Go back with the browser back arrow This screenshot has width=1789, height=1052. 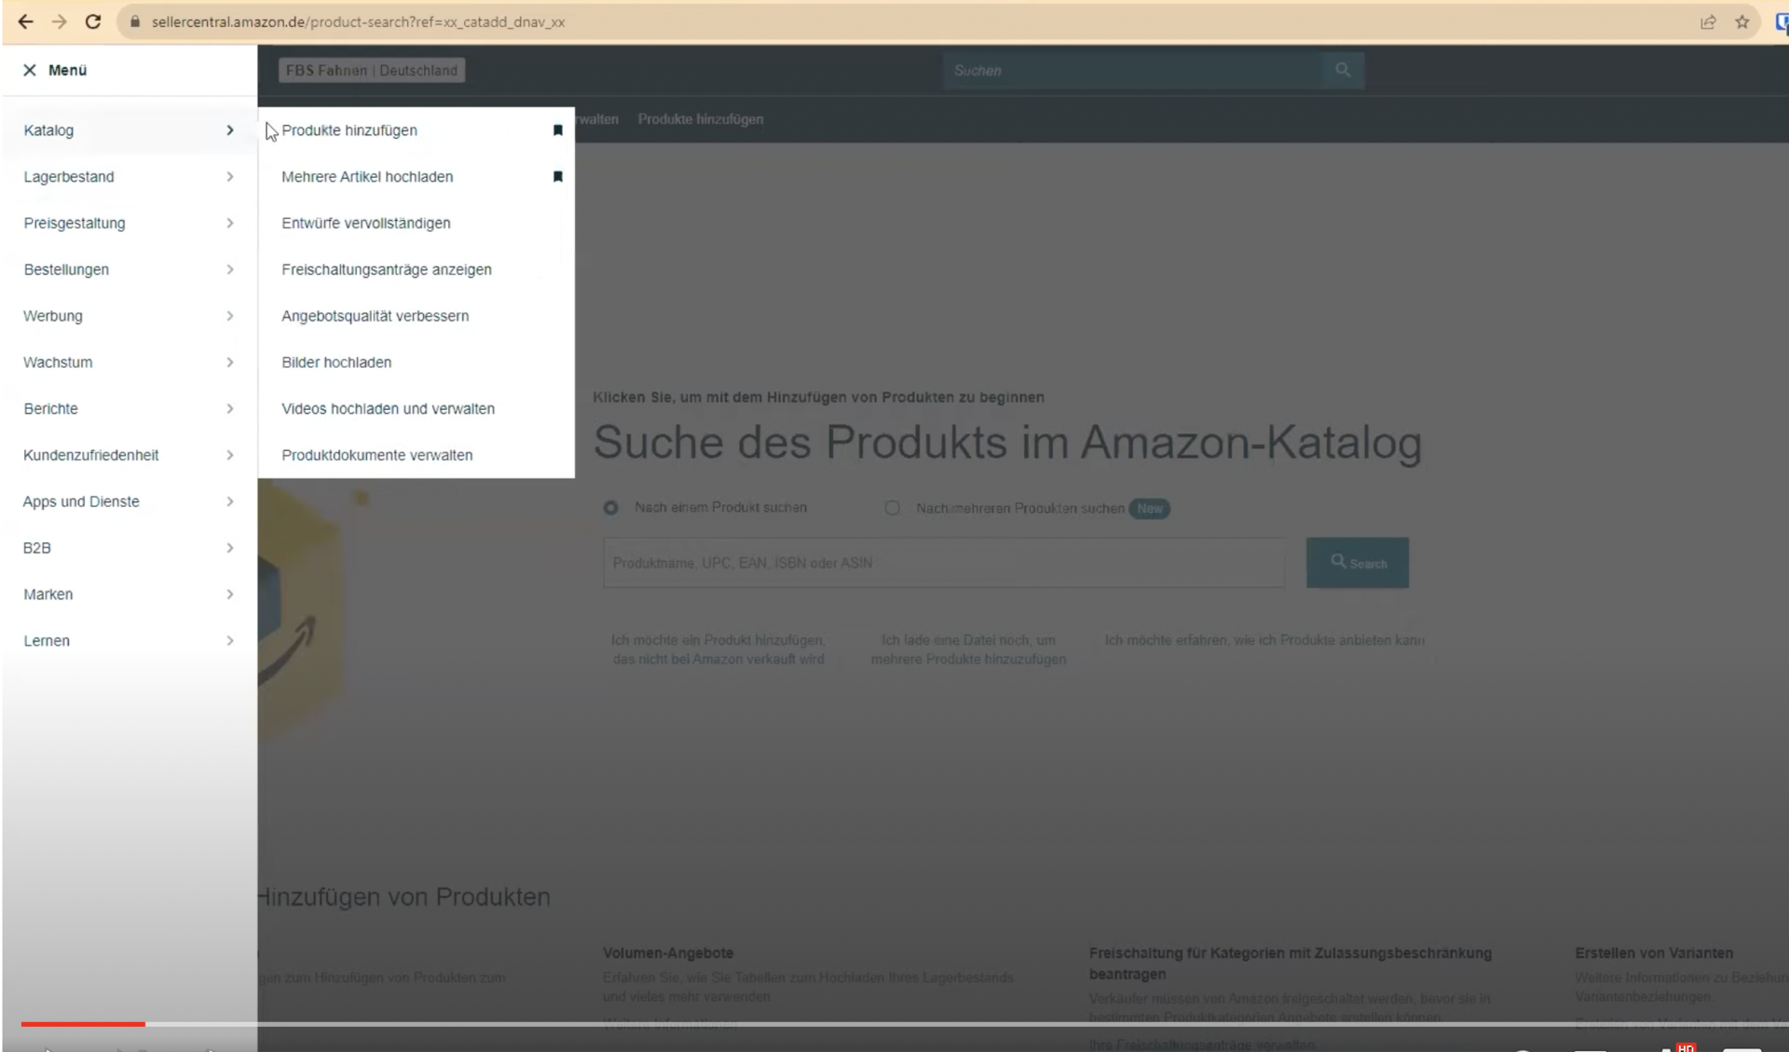coord(25,21)
